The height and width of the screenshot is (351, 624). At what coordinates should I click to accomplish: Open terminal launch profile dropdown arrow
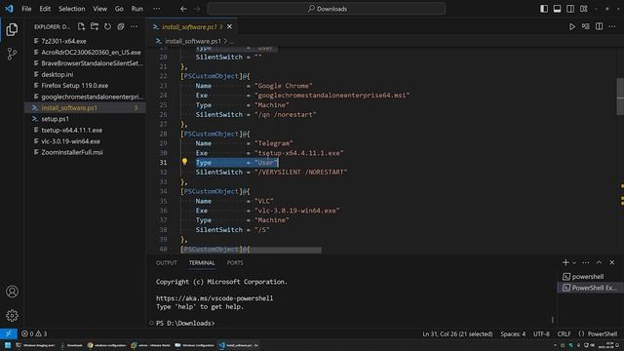pyautogui.click(x=574, y=262)
